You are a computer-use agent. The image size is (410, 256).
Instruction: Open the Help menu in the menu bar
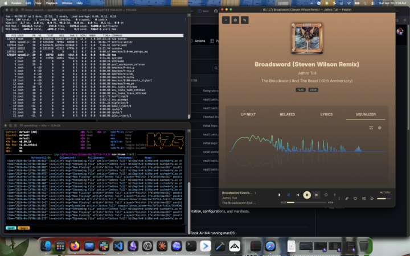80,3
